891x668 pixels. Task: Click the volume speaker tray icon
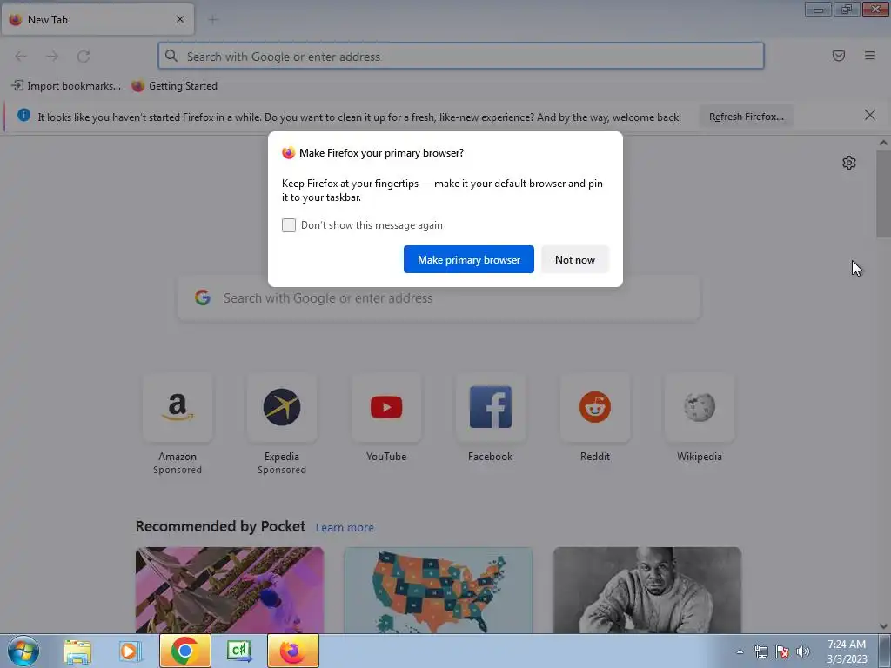803,651
